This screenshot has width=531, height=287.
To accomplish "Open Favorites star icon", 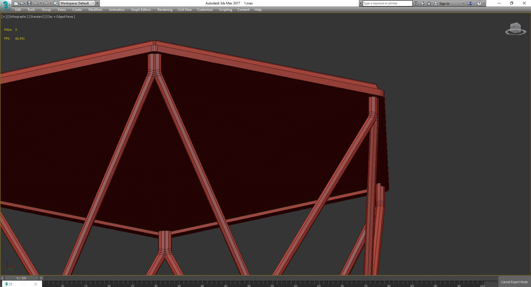I will (429, 3).
